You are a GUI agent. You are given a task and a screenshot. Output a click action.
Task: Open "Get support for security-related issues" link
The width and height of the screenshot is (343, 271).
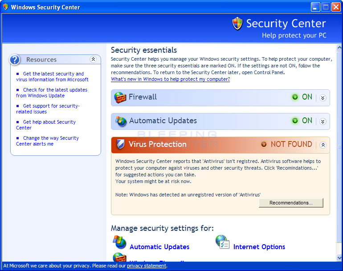48,109
